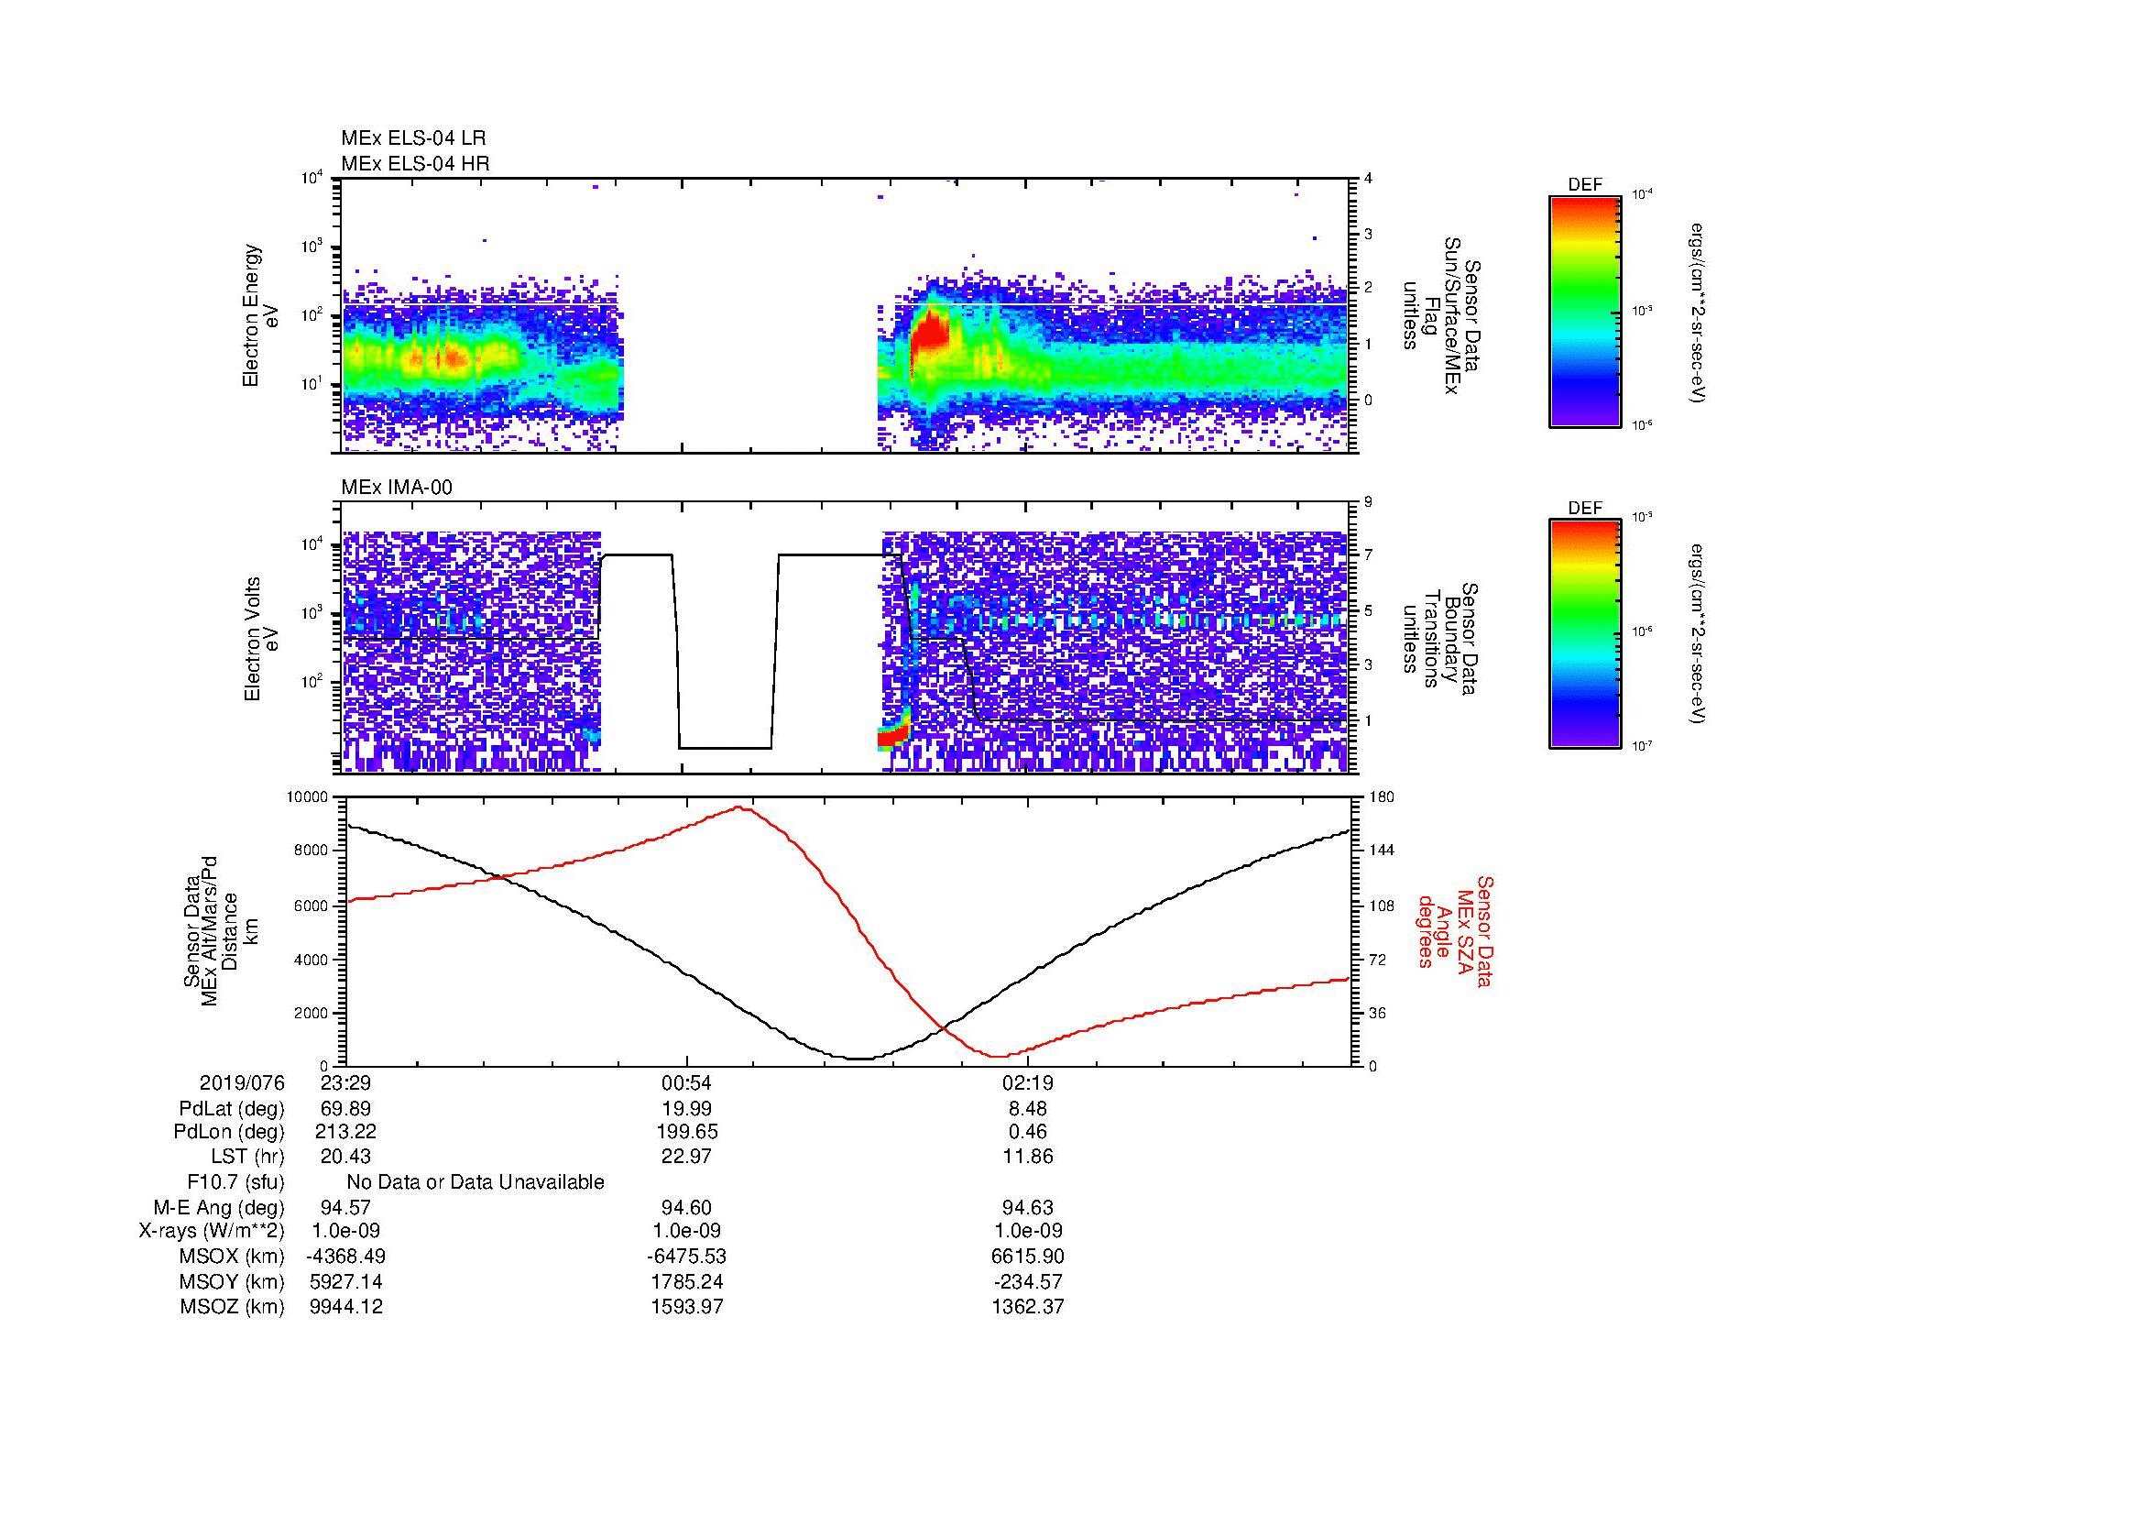Click the 'PdLat (deg)' row label
The height and width of the screenshot is (1515, 2143).
click(x=232, y=1109)
